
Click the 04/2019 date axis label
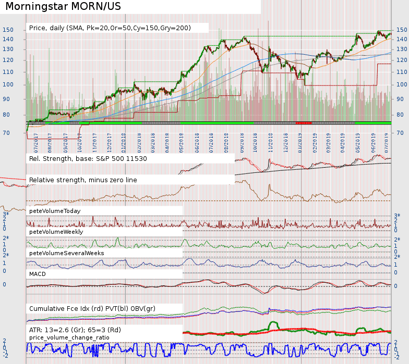pos(342,143)
